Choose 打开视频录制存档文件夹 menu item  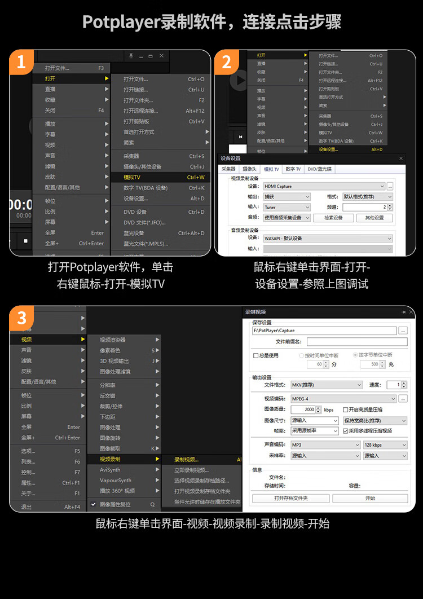coord(202,491)
